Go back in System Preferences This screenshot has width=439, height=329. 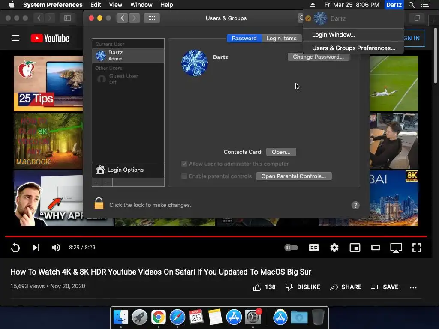122,18
